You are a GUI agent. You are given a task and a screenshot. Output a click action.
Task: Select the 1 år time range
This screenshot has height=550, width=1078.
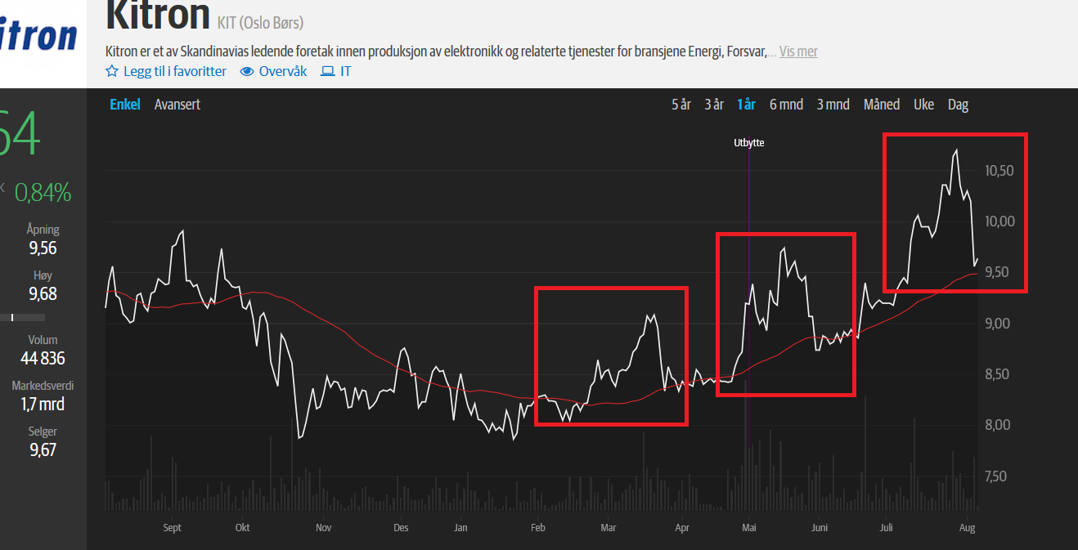tap(746, 104)
